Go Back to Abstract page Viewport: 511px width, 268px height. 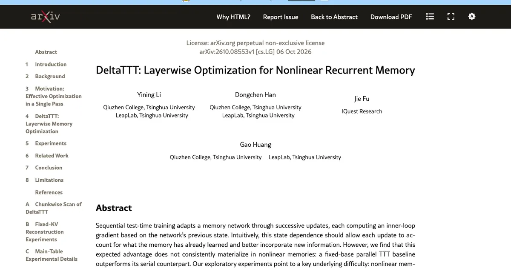pos(334,17)
